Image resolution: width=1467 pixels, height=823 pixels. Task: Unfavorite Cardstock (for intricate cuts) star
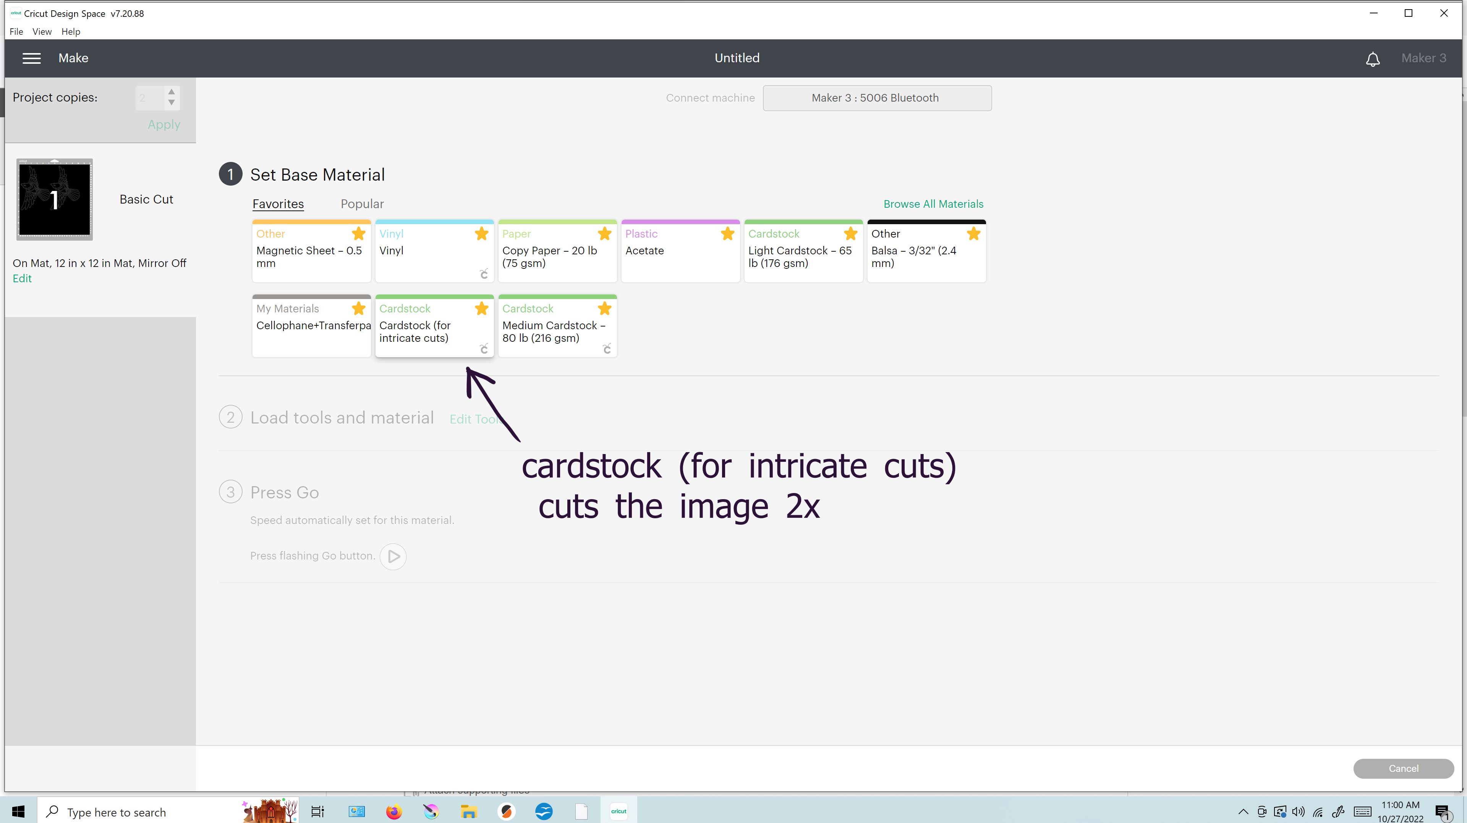coord(482,309)
